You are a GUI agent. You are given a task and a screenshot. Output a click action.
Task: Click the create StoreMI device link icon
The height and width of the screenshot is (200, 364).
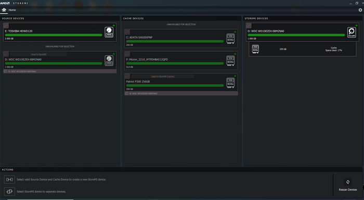pos(9,179)
